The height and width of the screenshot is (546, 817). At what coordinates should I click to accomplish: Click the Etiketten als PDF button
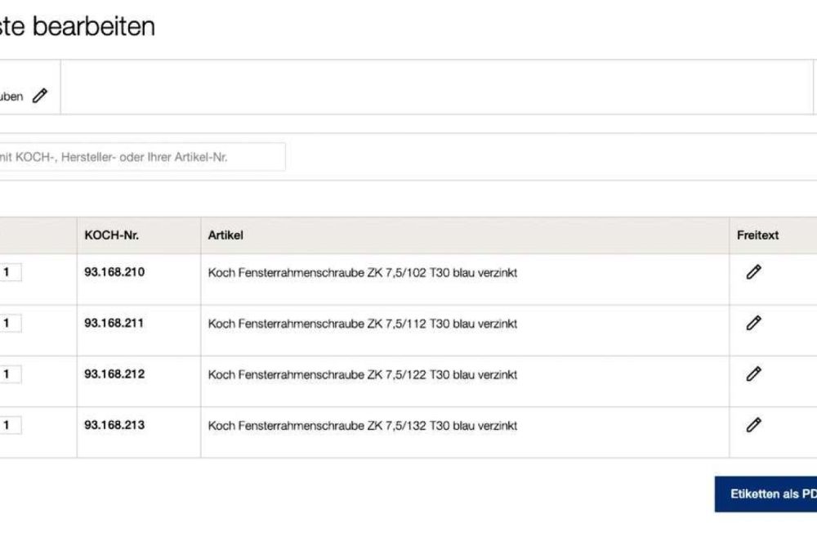(766, 494)
